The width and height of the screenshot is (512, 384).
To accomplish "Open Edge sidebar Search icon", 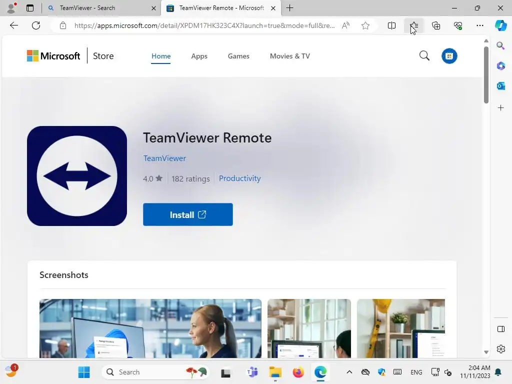I will pyautogui.click(x=500, y=45).
